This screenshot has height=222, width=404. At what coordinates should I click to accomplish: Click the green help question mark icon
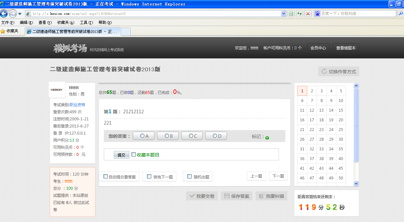267,138
